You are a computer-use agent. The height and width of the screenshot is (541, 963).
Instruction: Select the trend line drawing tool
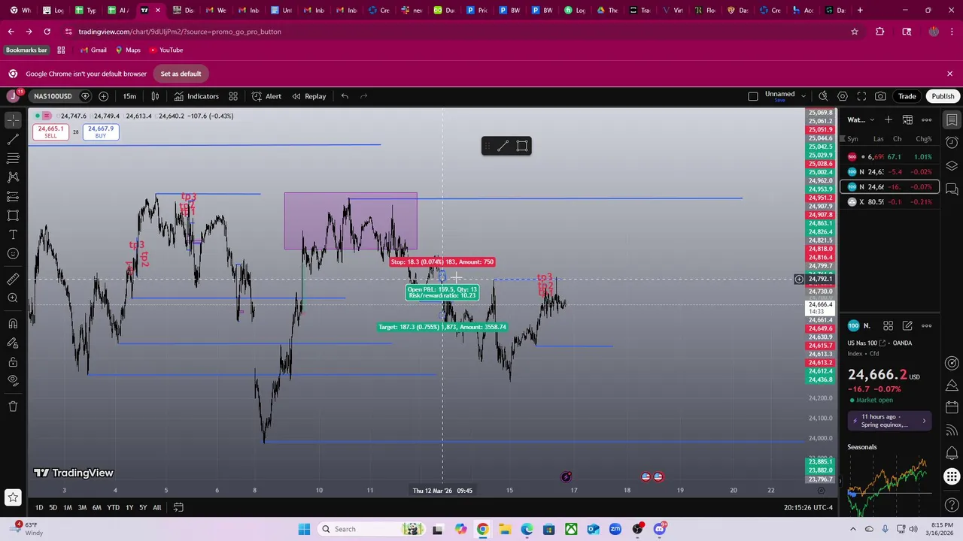coord(13,139)
